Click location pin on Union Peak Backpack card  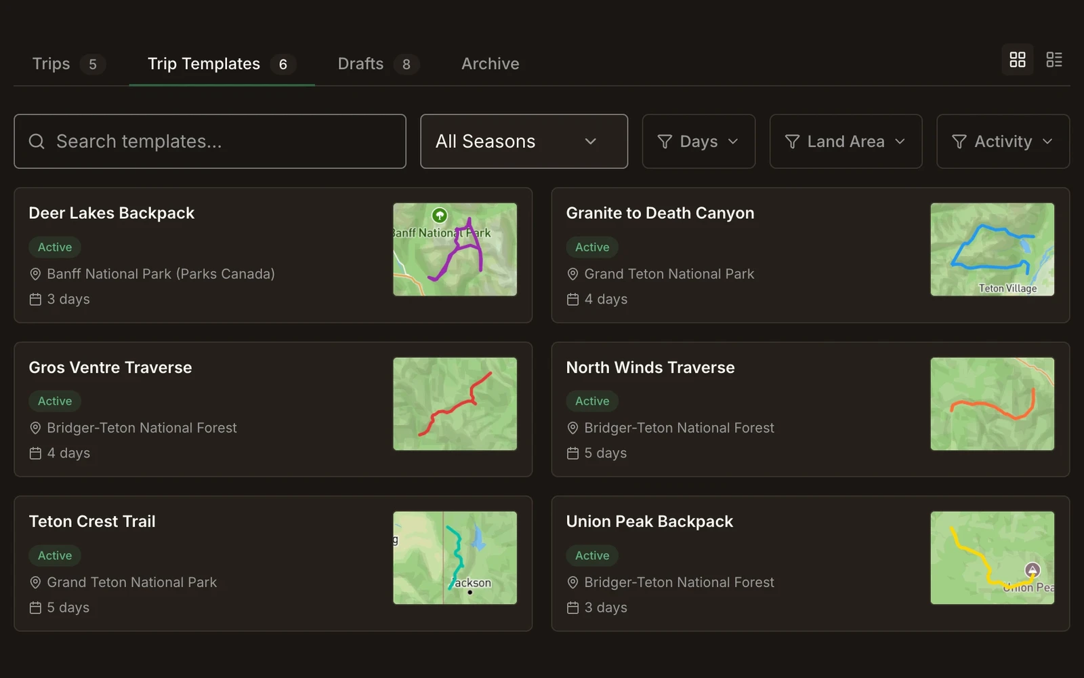click(x=572, y=582)
